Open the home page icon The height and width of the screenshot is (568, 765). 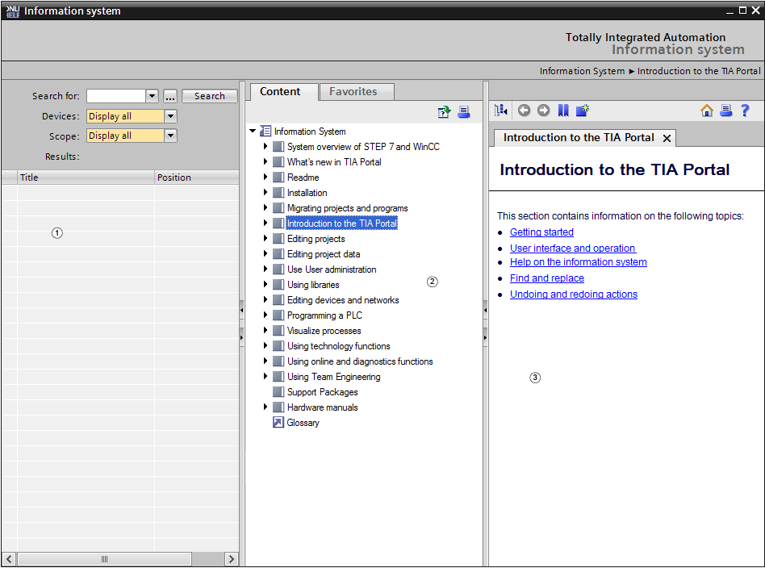706,111
